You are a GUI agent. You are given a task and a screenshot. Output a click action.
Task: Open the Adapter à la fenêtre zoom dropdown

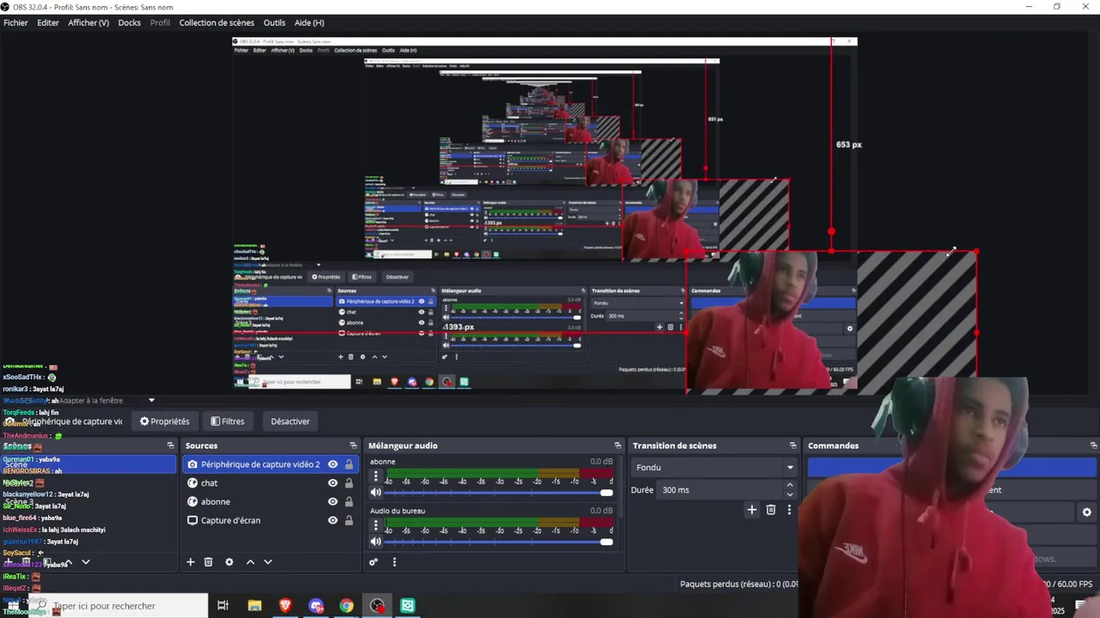(151, 400)
